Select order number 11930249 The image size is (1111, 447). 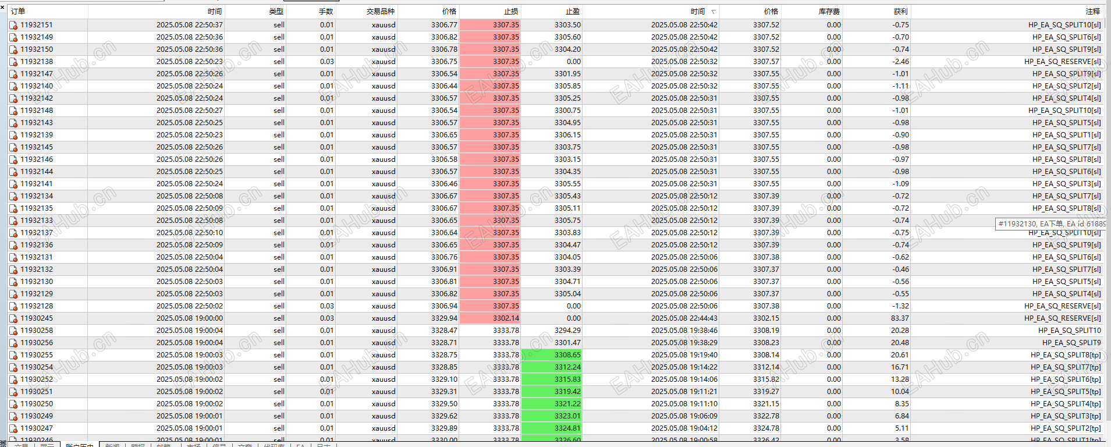coord(37,416)
